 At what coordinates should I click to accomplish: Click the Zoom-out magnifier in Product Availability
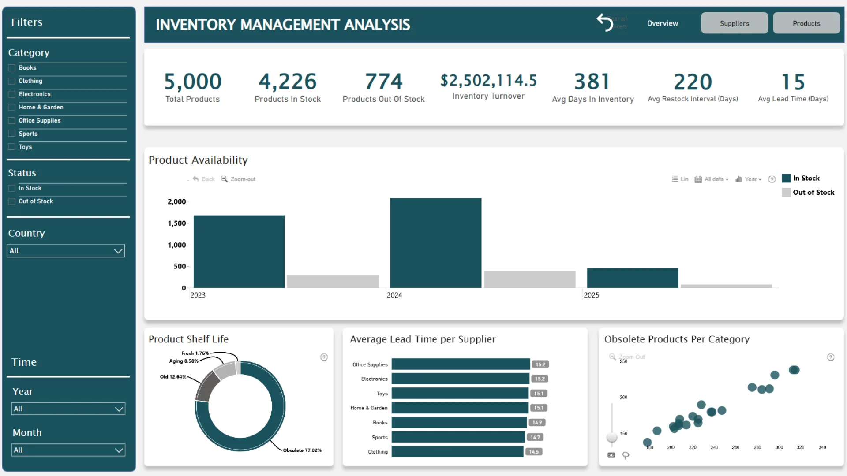click(225, 179)
